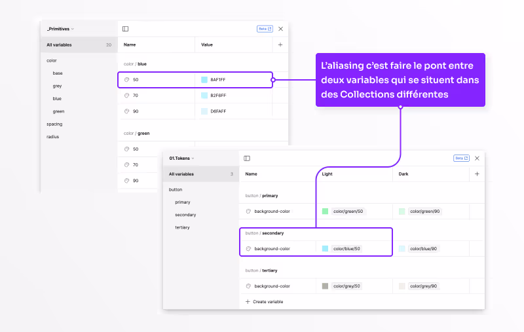Click color type icon of green 50 variable
Screen dimensions: 524x332
[126, 149]
